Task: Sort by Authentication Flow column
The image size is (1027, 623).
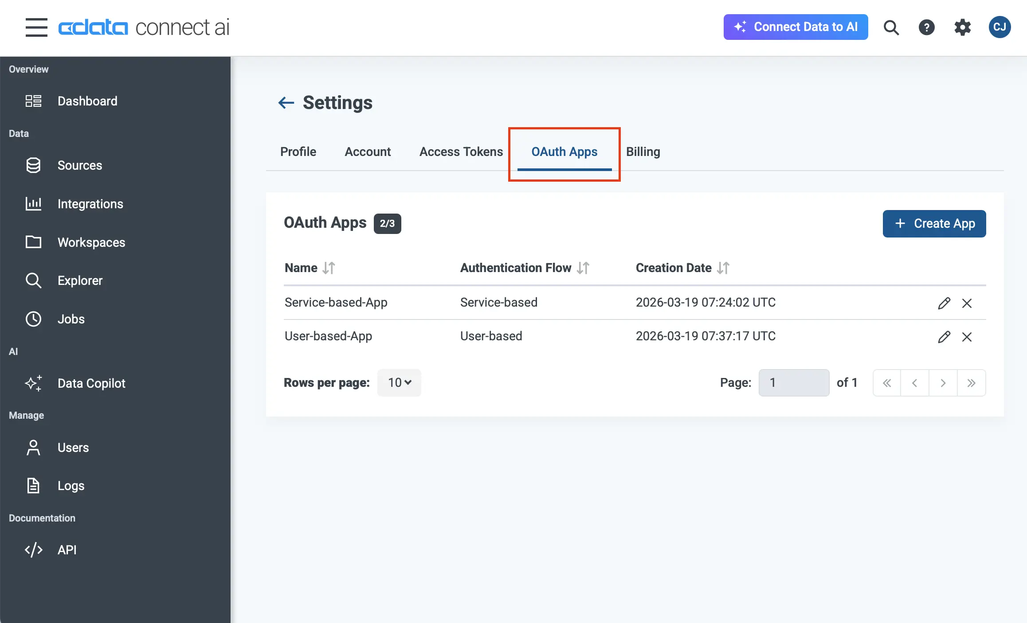Action: (x=583, y=268)
